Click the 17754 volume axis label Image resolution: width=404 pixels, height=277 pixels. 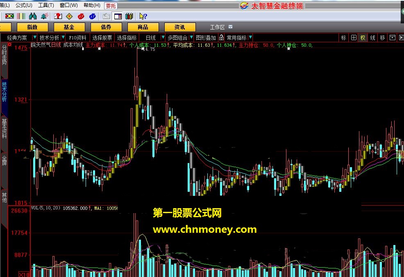pos(19,233)
